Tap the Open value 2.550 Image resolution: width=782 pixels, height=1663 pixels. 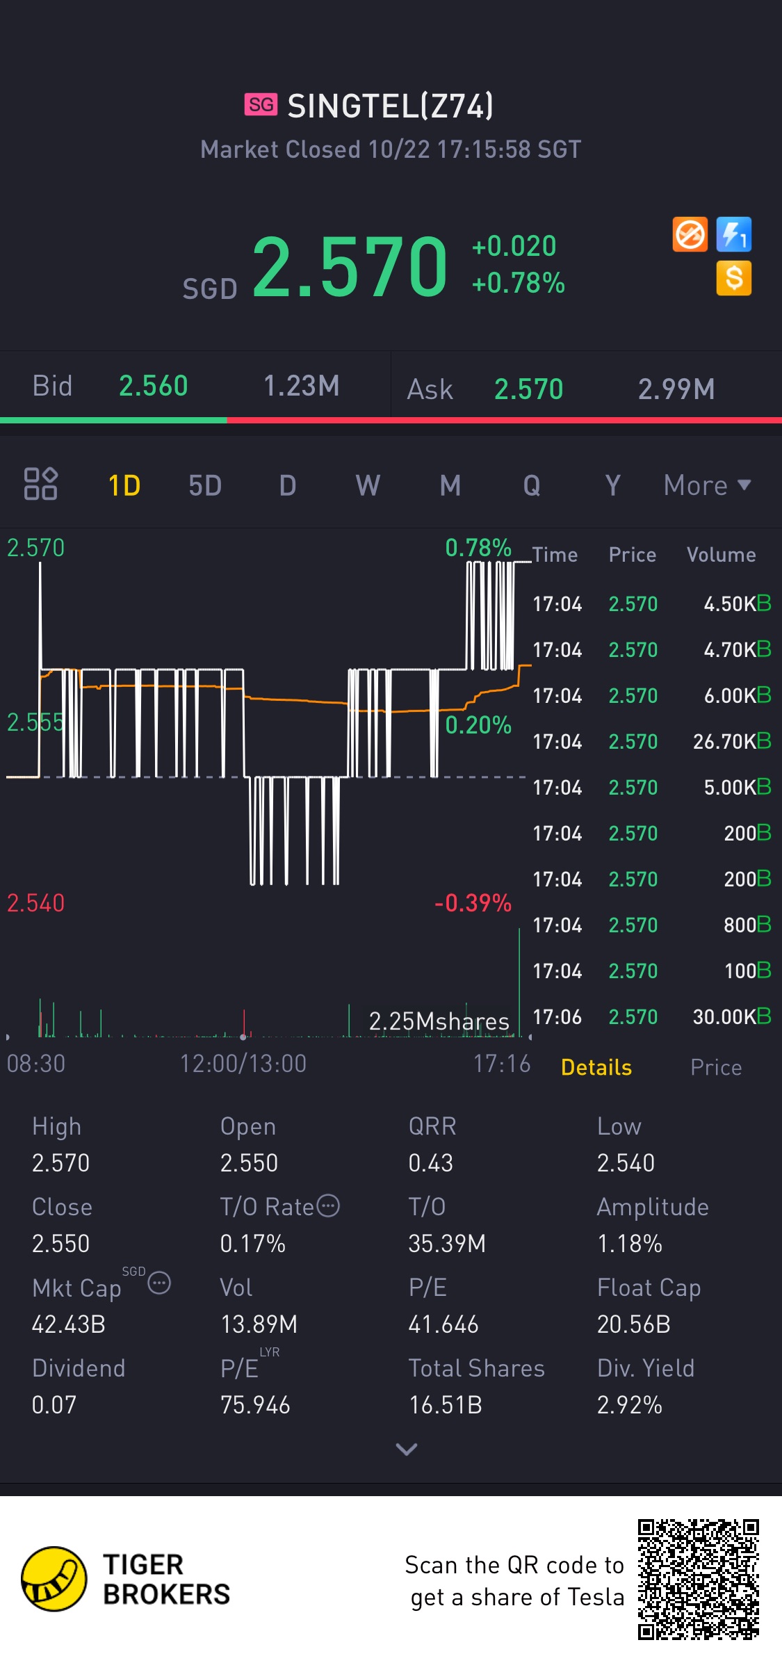coord(250,1162)
